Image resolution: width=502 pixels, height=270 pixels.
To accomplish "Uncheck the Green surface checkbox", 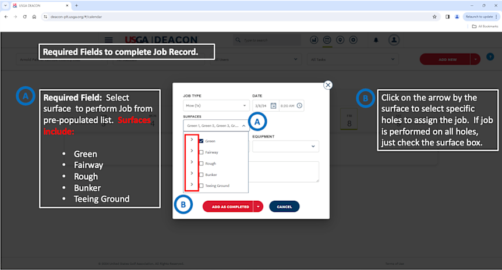I will [x=201, y=141].
